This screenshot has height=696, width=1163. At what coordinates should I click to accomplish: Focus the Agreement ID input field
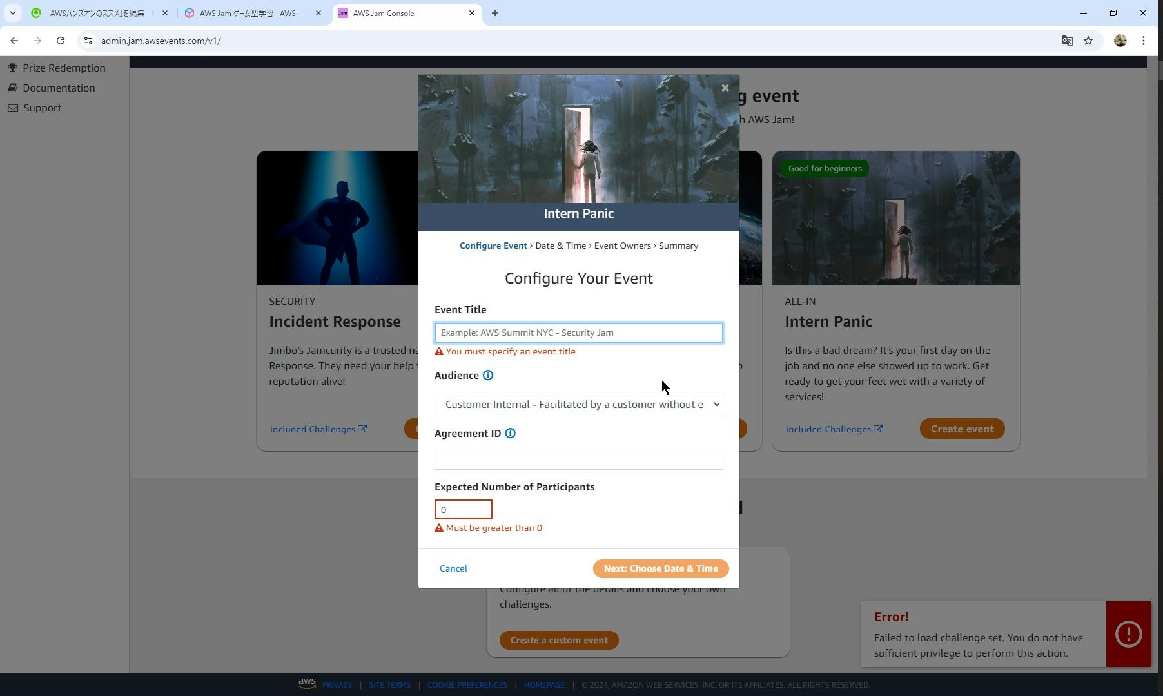[579, 459]
